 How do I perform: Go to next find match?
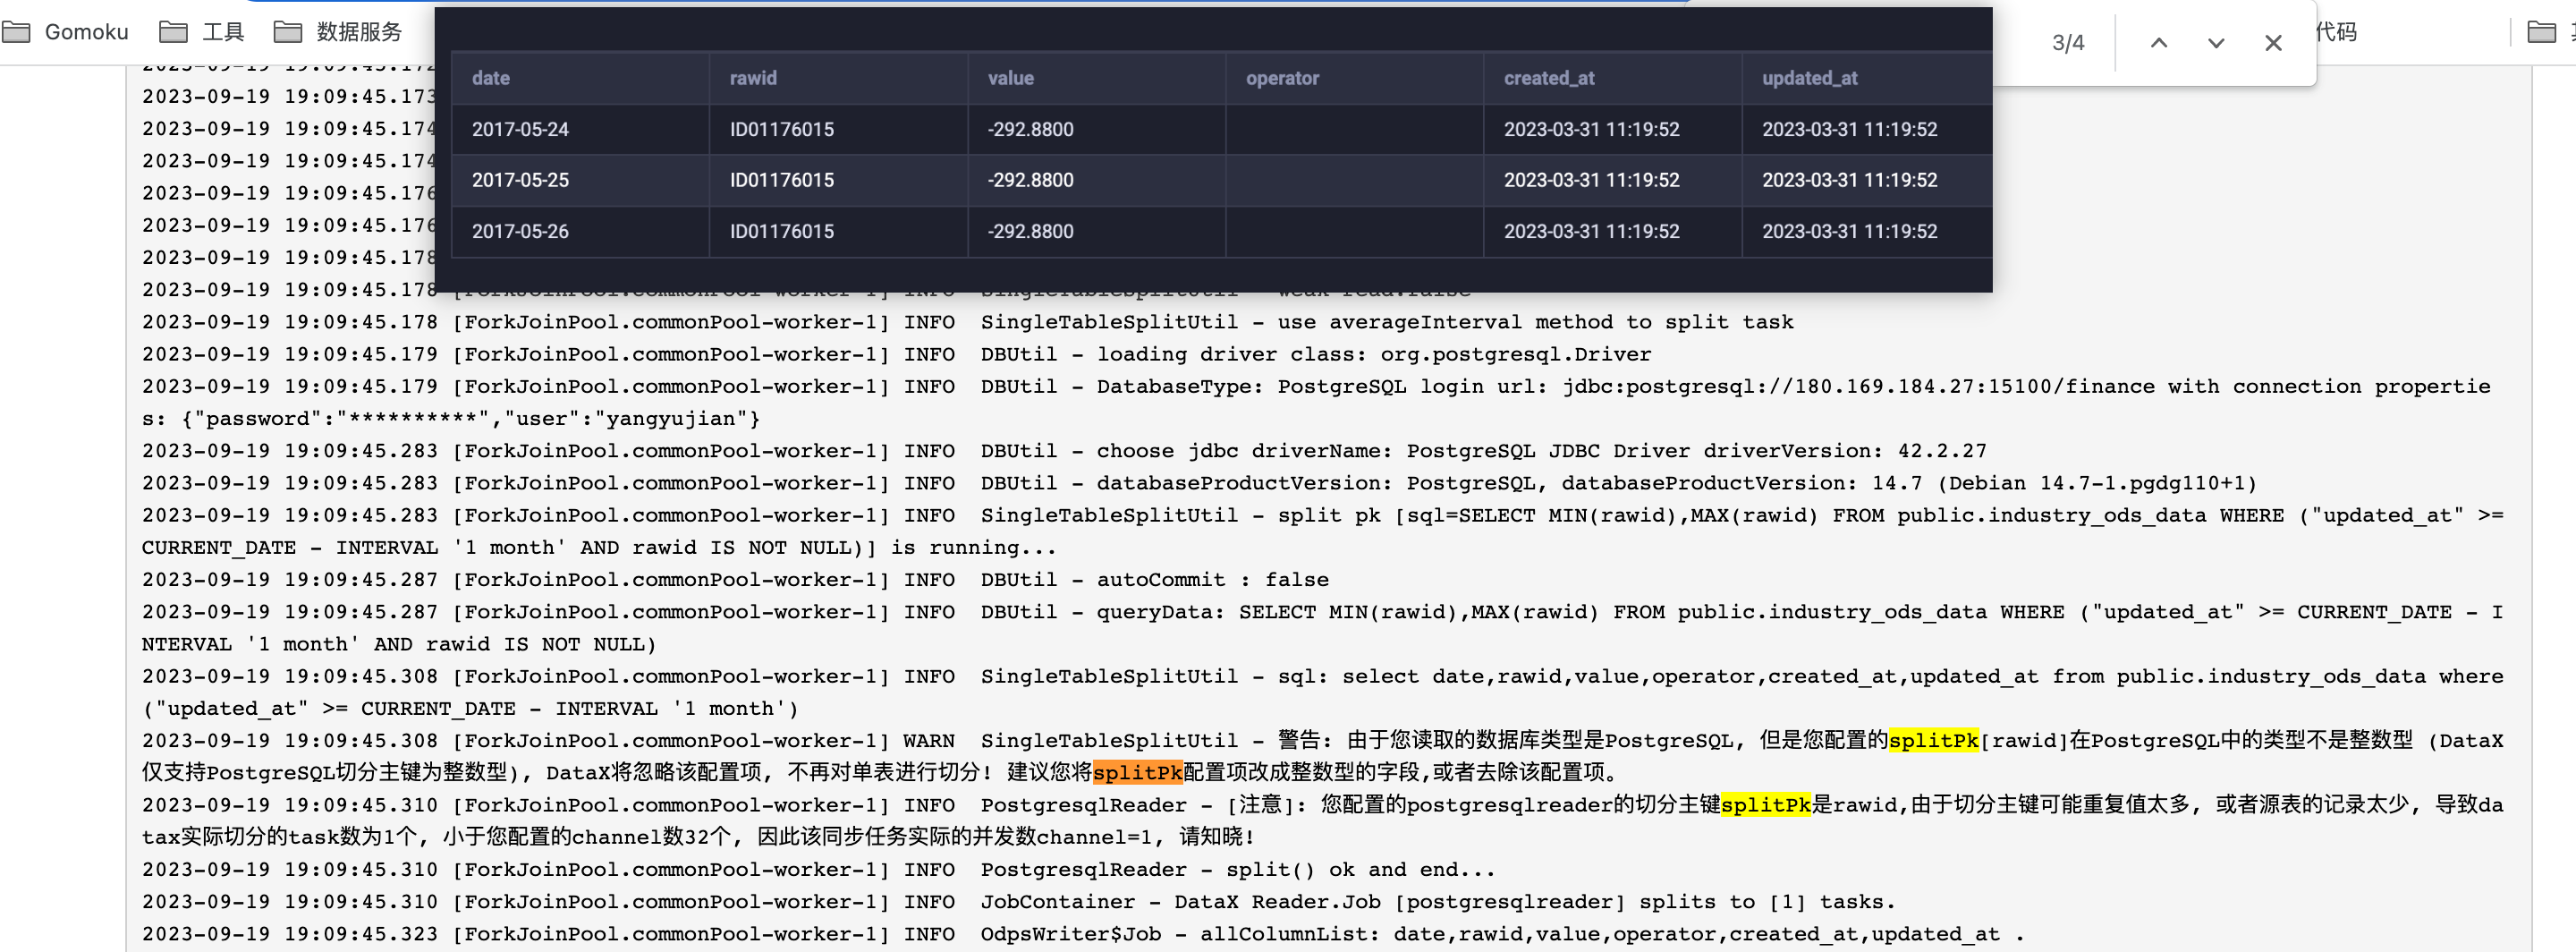[2216, 43]
